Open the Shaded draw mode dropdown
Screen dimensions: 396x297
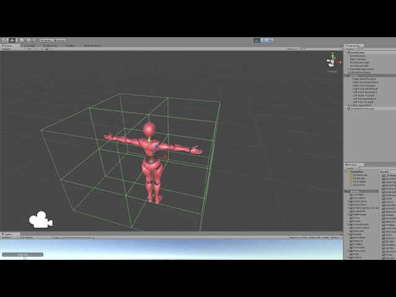coord(14,49)
